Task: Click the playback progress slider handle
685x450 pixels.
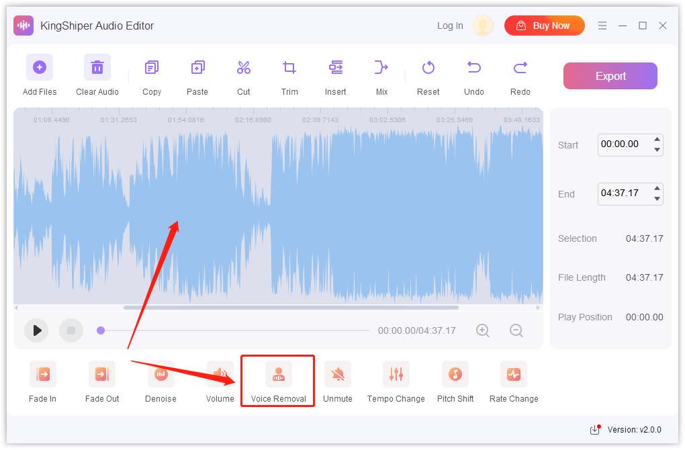Action: point(101,330)
